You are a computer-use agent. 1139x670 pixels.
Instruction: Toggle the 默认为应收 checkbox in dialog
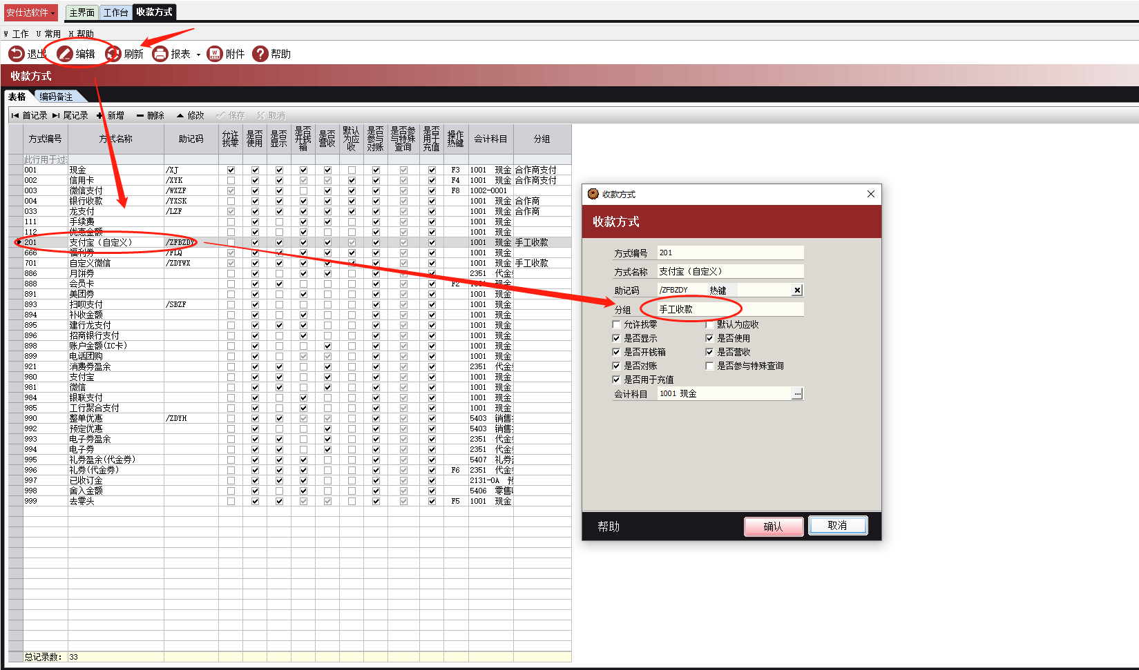click(x=709, y=324)
